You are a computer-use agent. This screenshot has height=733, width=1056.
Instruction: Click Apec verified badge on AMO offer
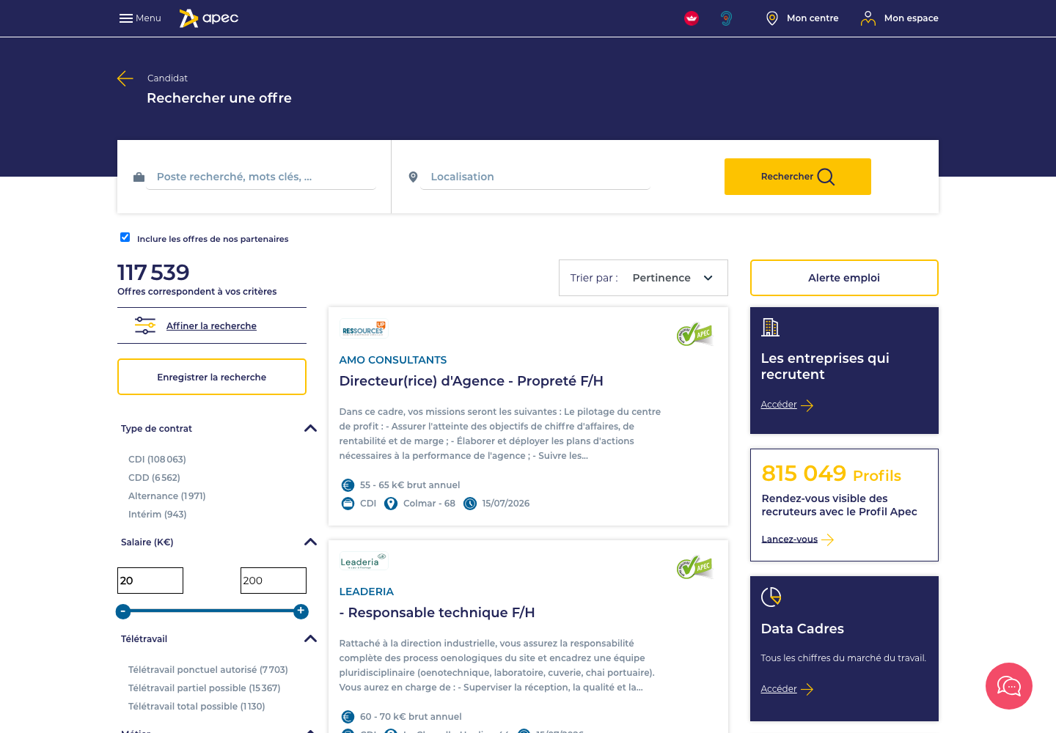click(694, 334)
